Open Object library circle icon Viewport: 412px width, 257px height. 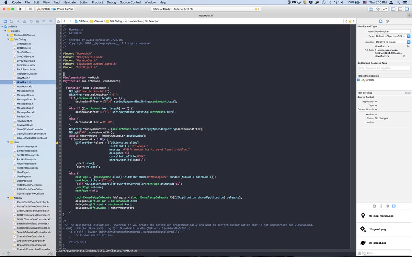(x=387, y=206)
